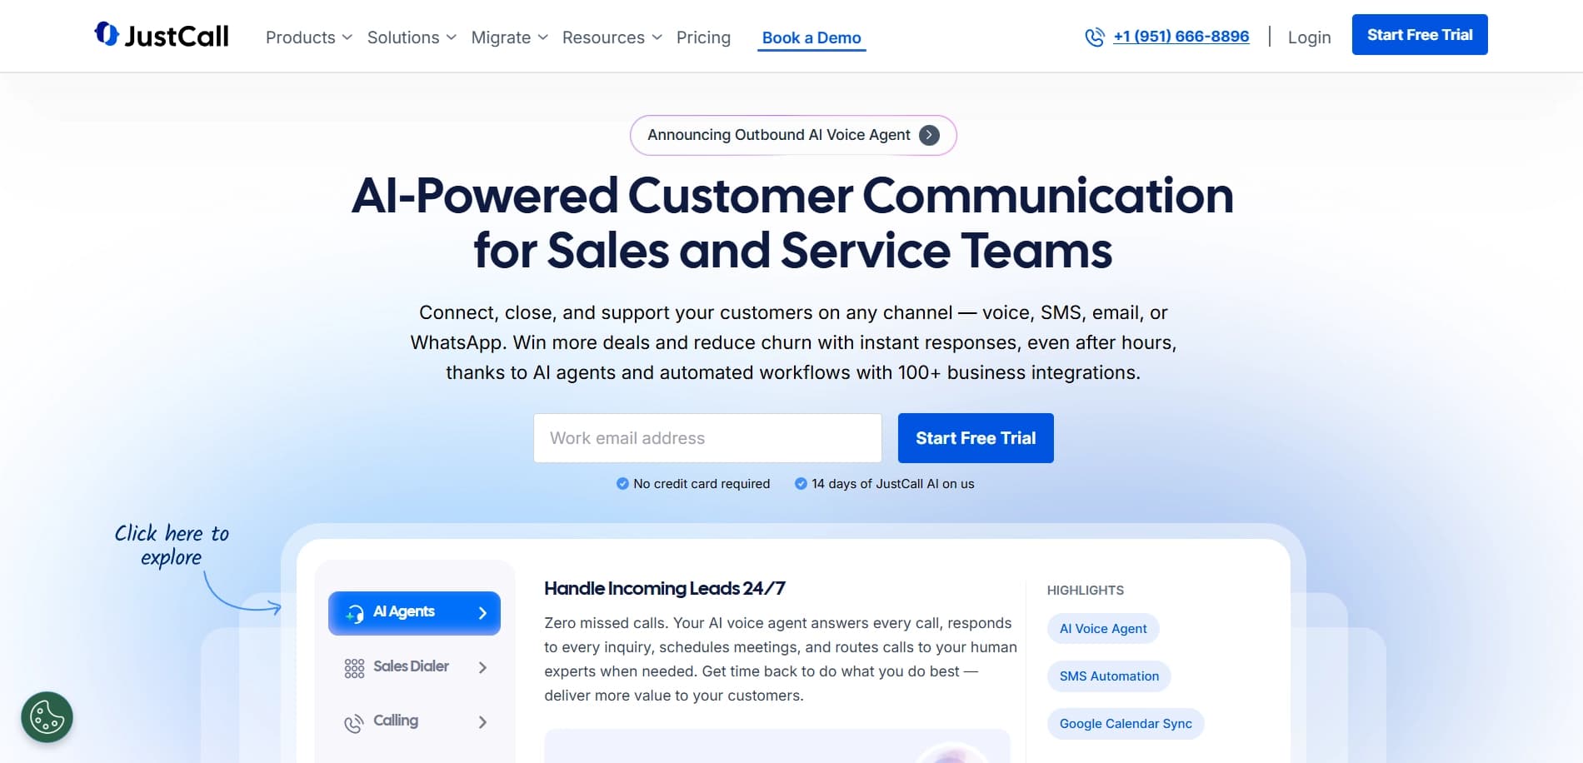Expand the Solutions dropdown
Image resolution: width=1583 pixels, height=763 pixels.
(x=412, y=37)
